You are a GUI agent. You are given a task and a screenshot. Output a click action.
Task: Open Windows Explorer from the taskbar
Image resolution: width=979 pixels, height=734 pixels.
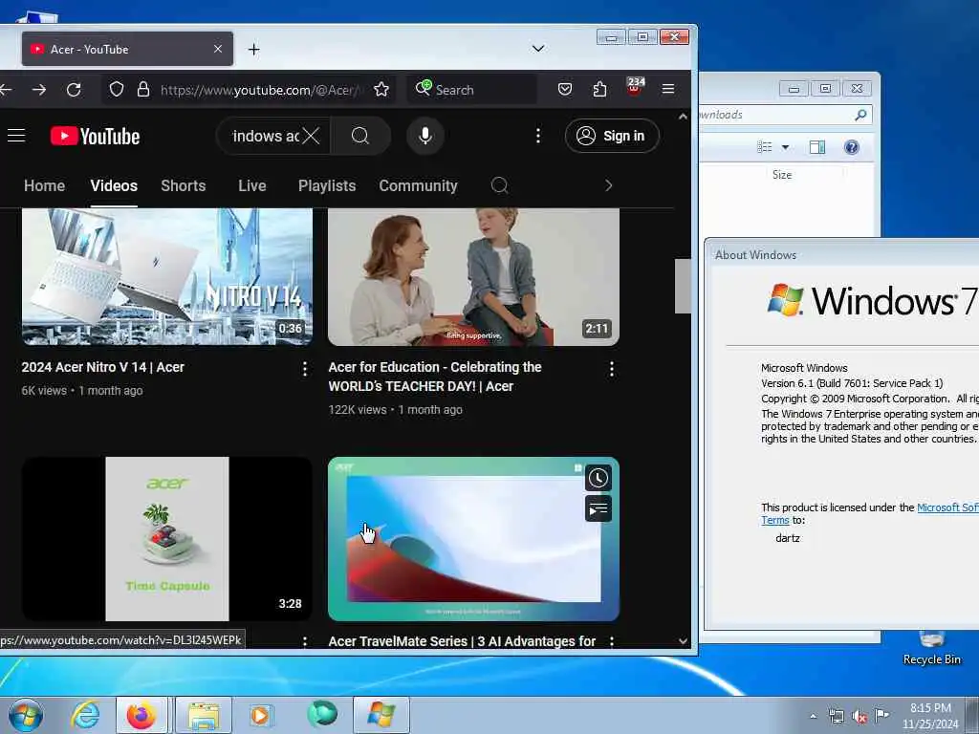click(205, 715)
